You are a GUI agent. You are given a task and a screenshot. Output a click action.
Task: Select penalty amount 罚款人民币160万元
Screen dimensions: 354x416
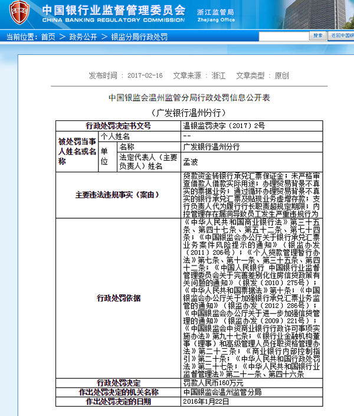(x=213, y=383)
